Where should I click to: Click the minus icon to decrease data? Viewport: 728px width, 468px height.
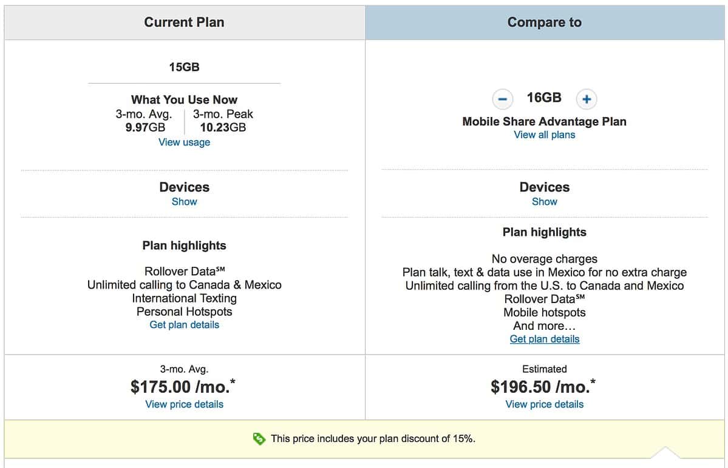point(503,99)
